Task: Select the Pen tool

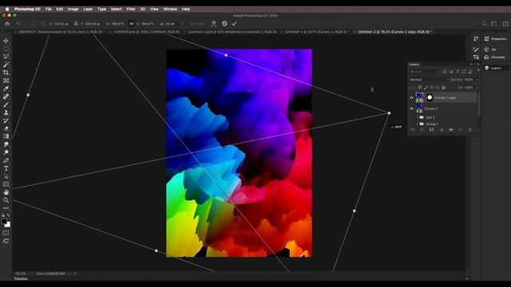Action: click(6, 160)
